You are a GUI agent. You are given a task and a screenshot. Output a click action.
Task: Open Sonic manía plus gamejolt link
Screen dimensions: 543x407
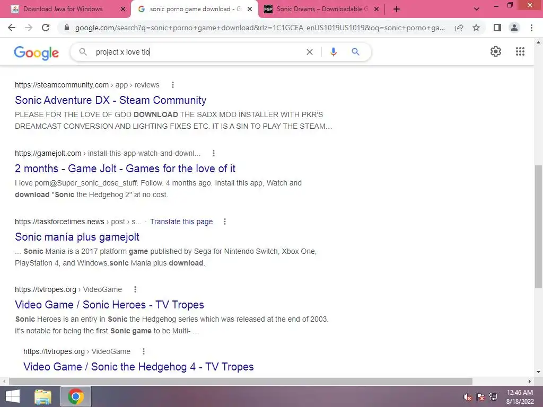click(x=77, y=237)
